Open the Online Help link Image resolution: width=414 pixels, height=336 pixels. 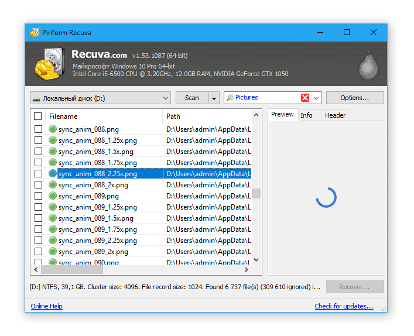[x=46, y=306]
